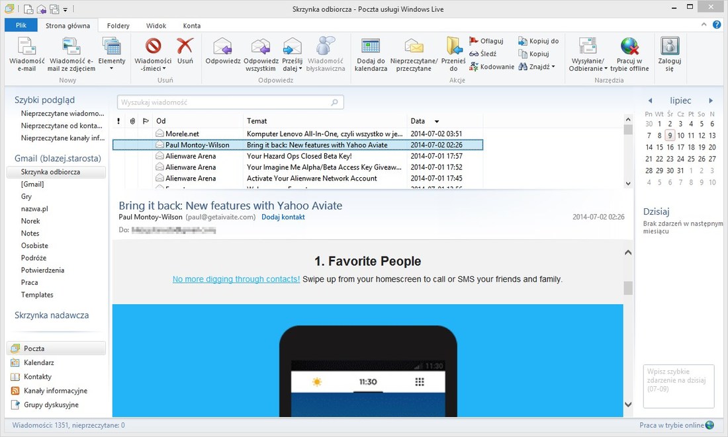Viewport: 728px width, 437px height.
Task: Select message Your Hazard Ops Closed Beta Key!
Action: tap(298, 156)
